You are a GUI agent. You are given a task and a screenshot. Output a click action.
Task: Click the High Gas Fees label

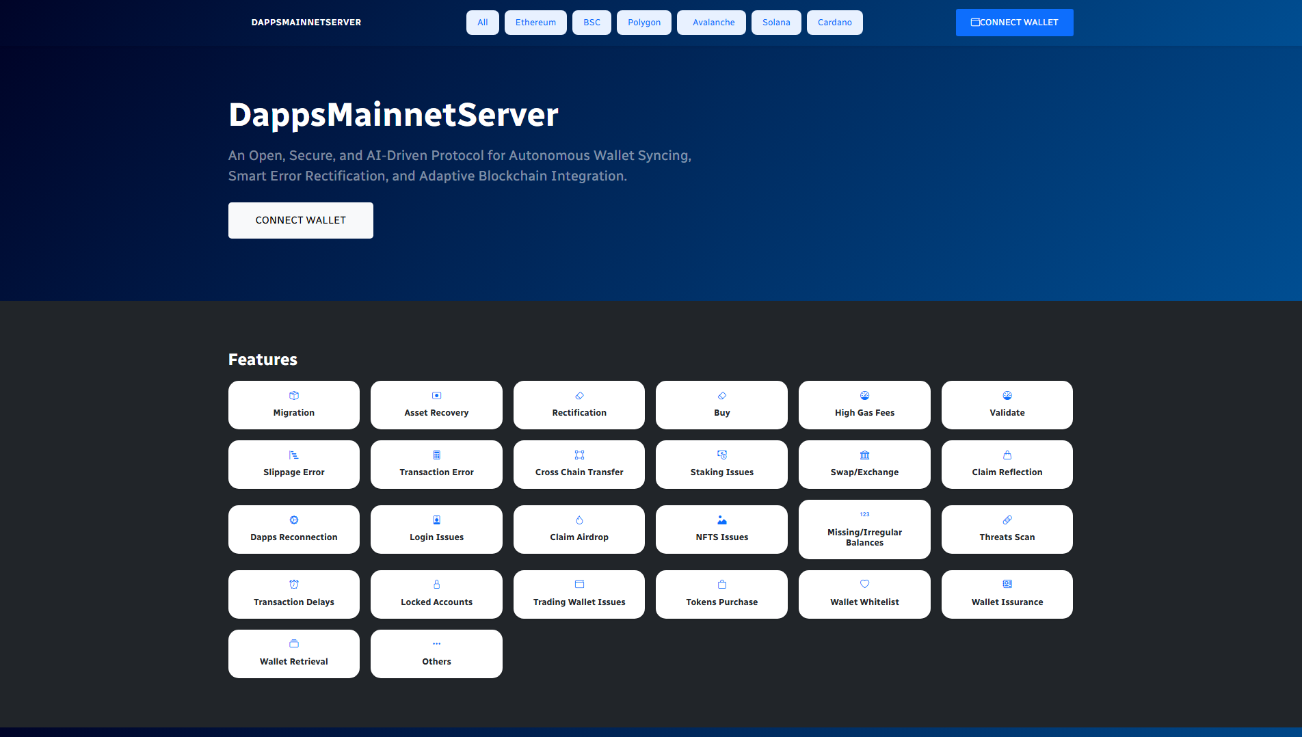(864, 413)
